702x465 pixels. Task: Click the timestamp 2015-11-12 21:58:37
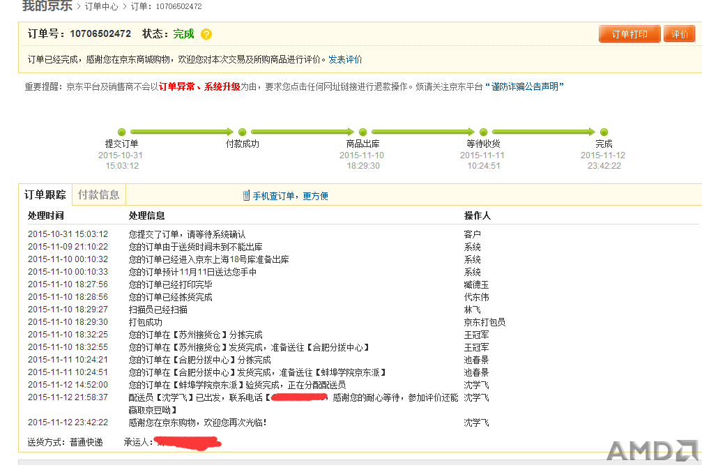(68, 397)
